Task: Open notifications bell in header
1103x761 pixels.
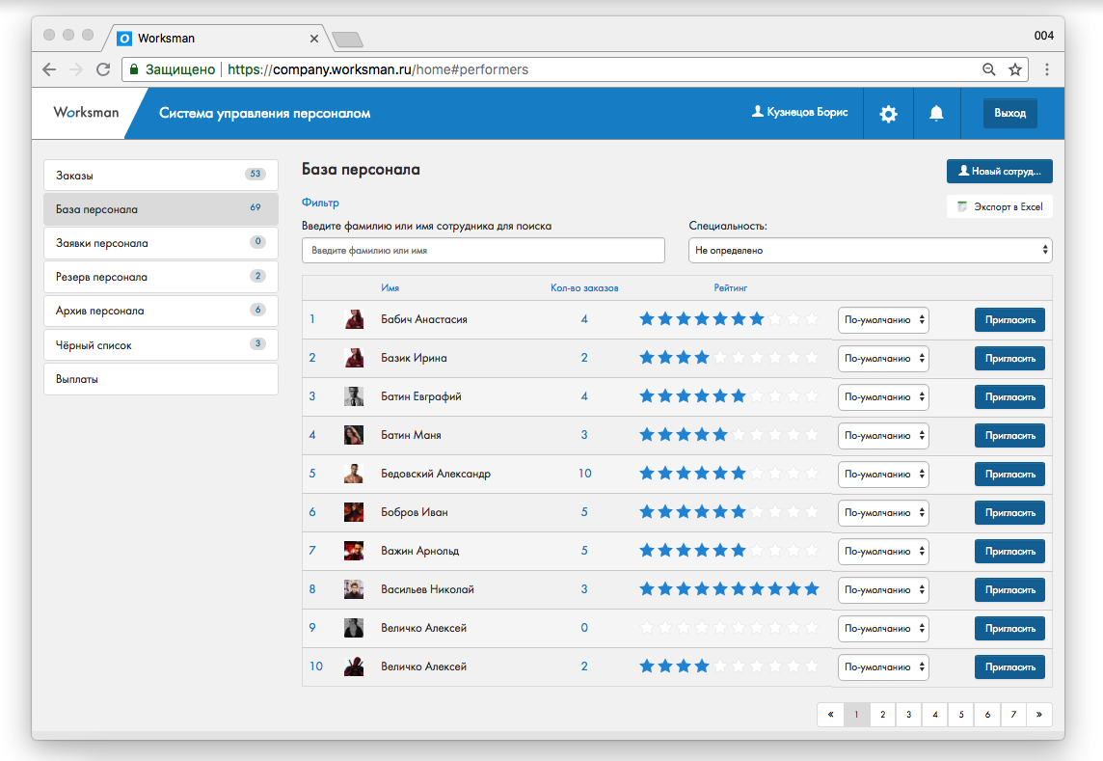Action: point(935,114)
